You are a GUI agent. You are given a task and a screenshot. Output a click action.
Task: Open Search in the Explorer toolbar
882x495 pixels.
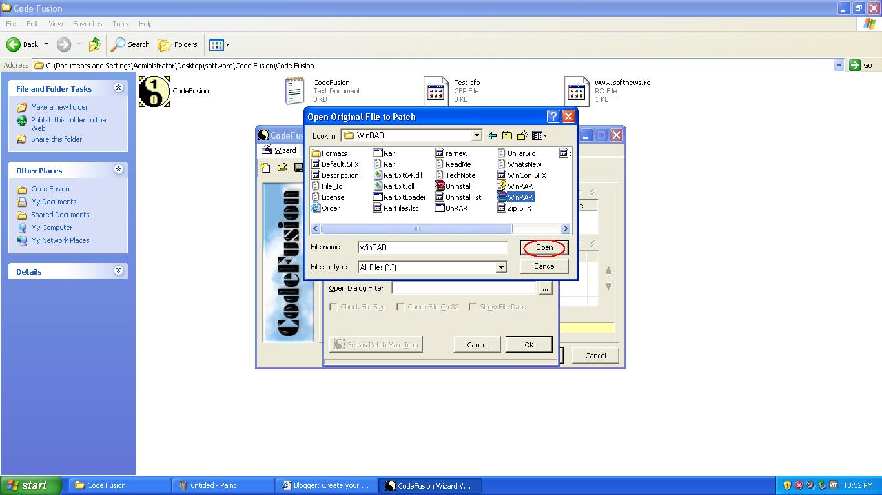point(130,44)
